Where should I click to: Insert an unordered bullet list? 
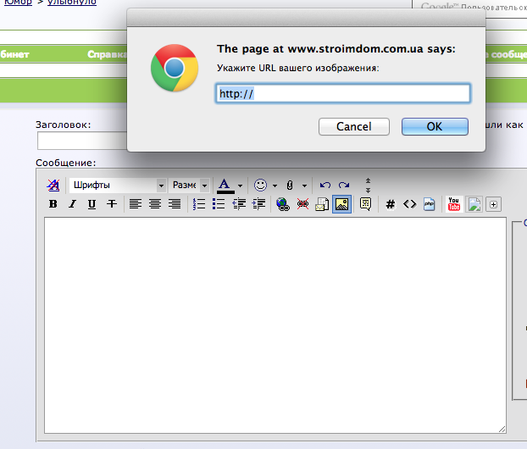click(219, 204)
